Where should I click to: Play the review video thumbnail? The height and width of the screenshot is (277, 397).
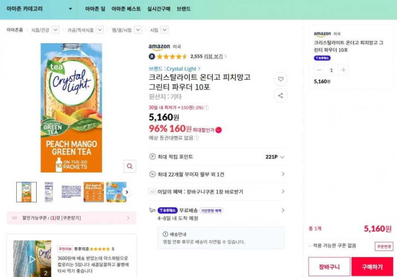click(x=32, y=259)
